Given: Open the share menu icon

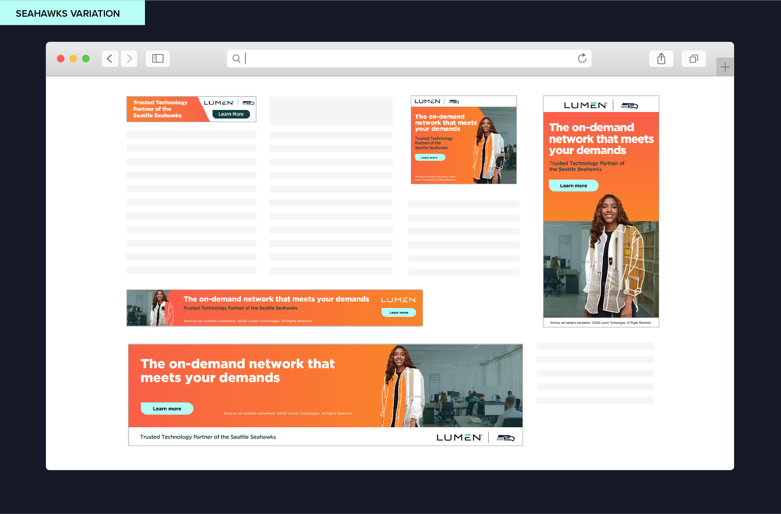Looking at the screenshot, I should (x=661, y=59).
